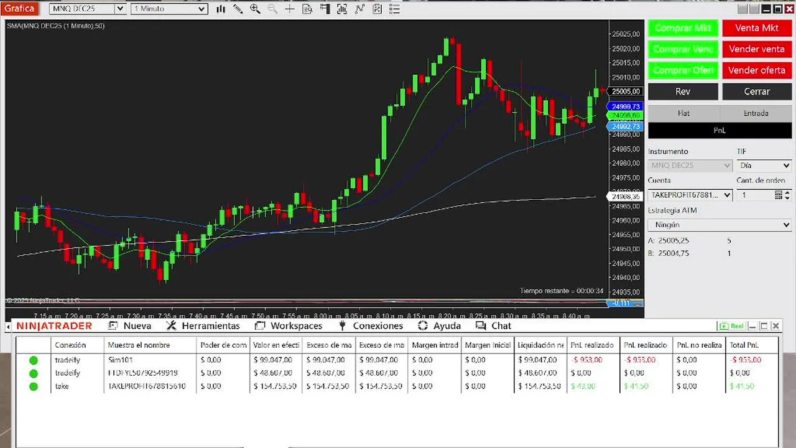Open the Chat menu

(x=493, y=325)
